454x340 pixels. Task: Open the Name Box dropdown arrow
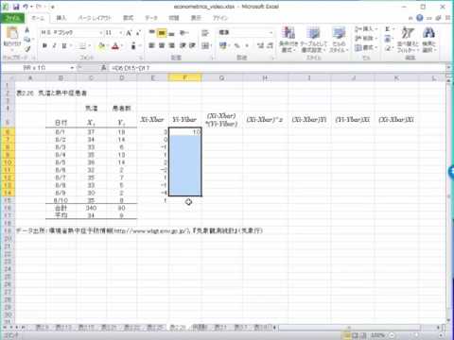72,68
